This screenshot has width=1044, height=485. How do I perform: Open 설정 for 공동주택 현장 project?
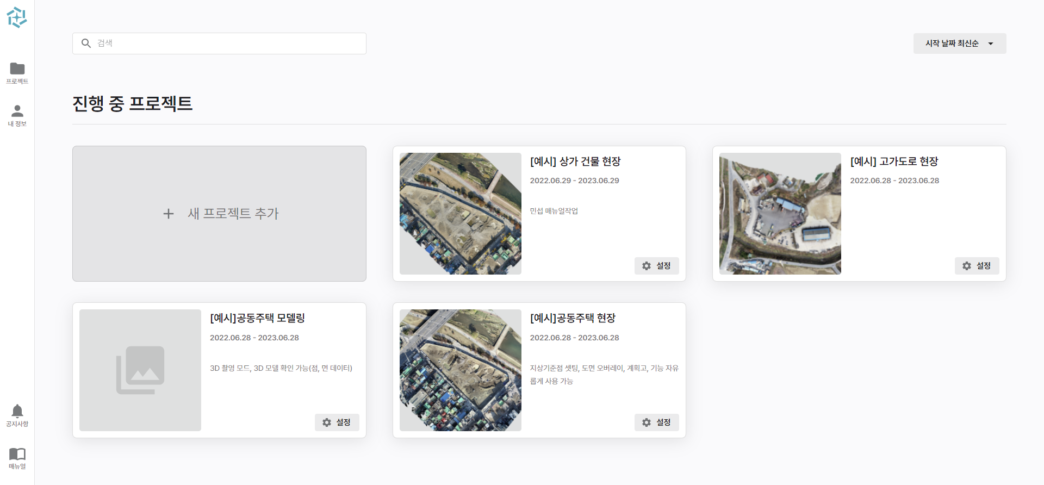coord(656,422)
